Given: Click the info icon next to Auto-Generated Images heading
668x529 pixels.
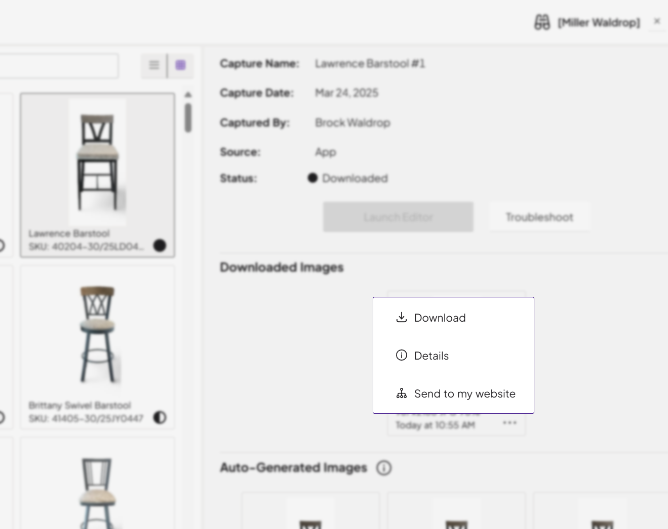Looking at the screenshot, I should tap(384, 468).
